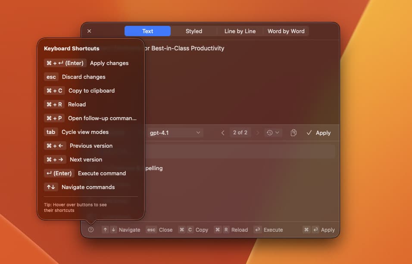This screenshot has height=264, width=412.
Task: Select the Line by Line tab
Action: [x=240, y=31]
